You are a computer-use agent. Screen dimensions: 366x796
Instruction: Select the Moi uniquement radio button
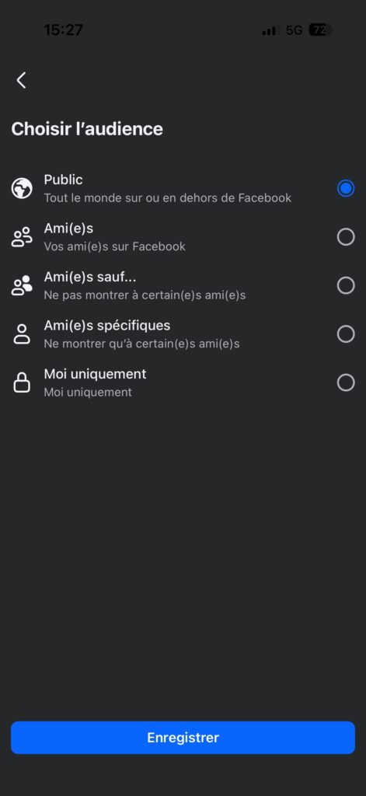point(346,382)
